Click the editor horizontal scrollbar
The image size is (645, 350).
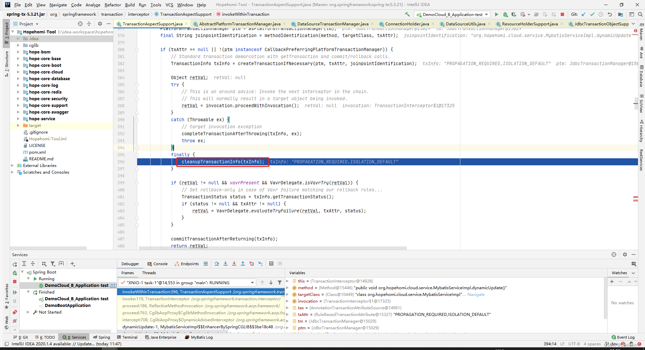pyautogui.click(x=273, y=248)
